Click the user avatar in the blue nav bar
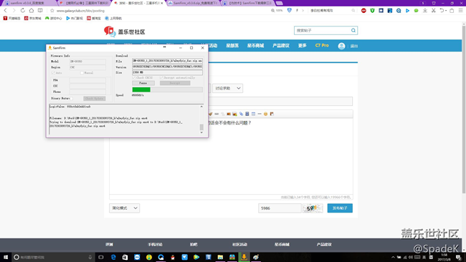Image resolution: width=466 pixels, height=262 pixels. (341, 46)
